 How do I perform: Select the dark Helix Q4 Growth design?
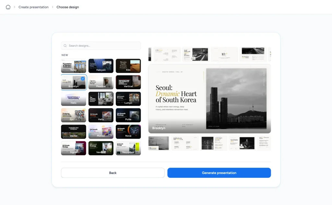101,115
